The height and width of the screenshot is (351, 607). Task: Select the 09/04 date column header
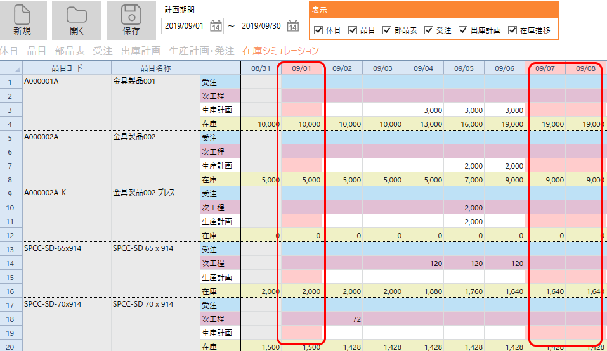pyautogui.click(x=423, y=68)
